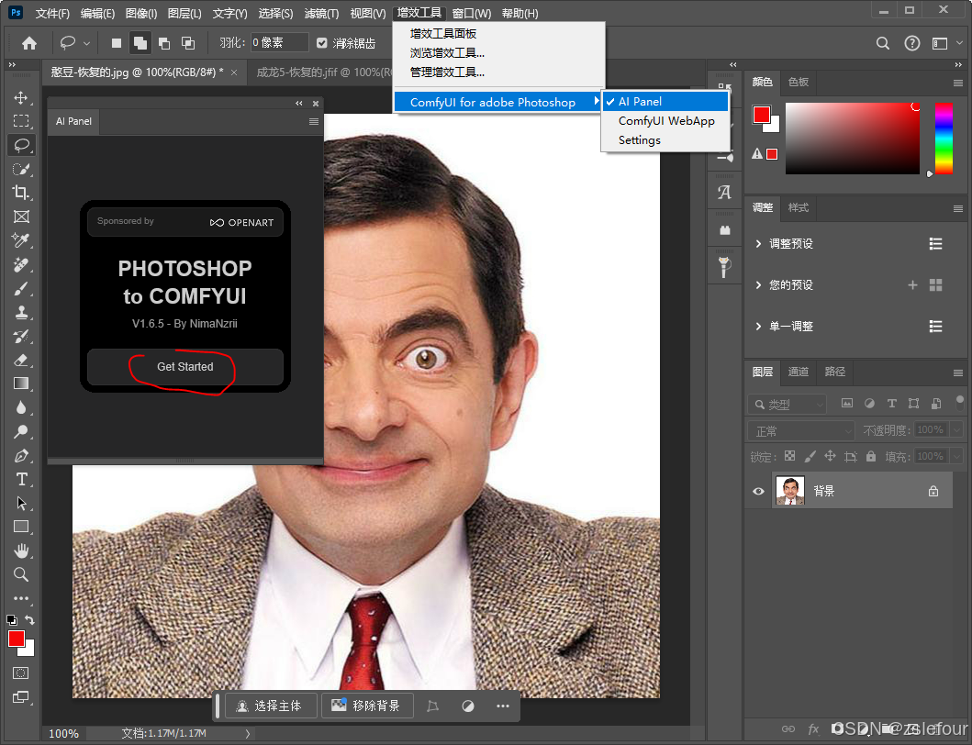972x745 pixels.
Task: Choose Intersect with Selection mode
Action: 188,43
